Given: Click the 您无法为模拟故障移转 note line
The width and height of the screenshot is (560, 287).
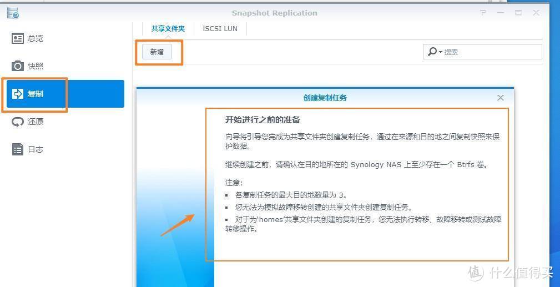Looking at the screenshot, I should (324, 207).
